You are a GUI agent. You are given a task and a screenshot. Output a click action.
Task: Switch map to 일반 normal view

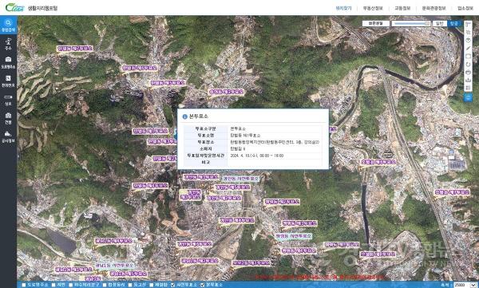click(439, 23)
